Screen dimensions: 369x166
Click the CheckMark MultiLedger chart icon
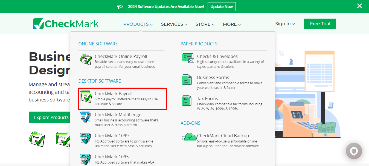(85, 117)
